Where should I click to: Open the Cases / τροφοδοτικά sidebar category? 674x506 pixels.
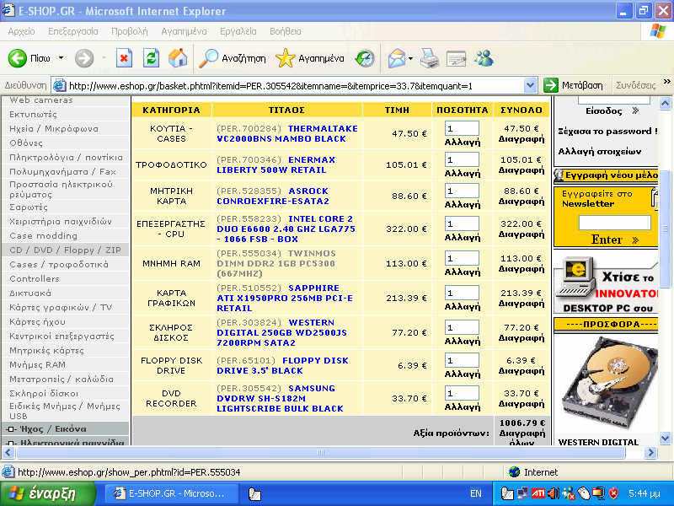59,265
